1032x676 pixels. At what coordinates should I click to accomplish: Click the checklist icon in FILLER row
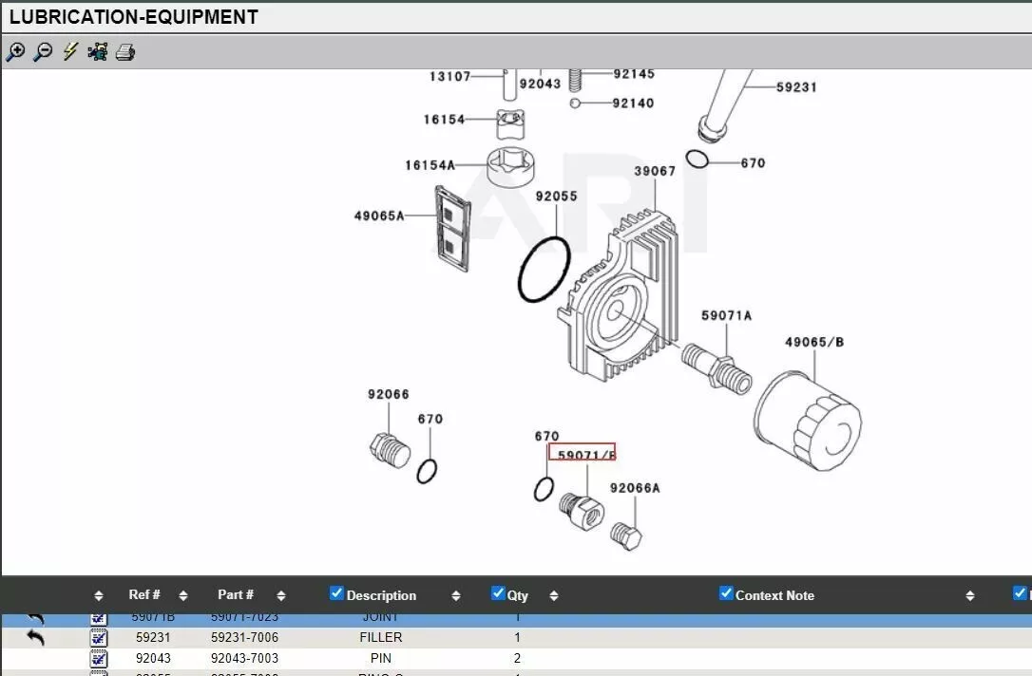99,638
